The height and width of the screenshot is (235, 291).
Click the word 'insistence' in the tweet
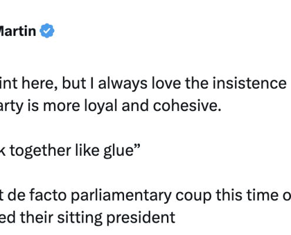249,83
